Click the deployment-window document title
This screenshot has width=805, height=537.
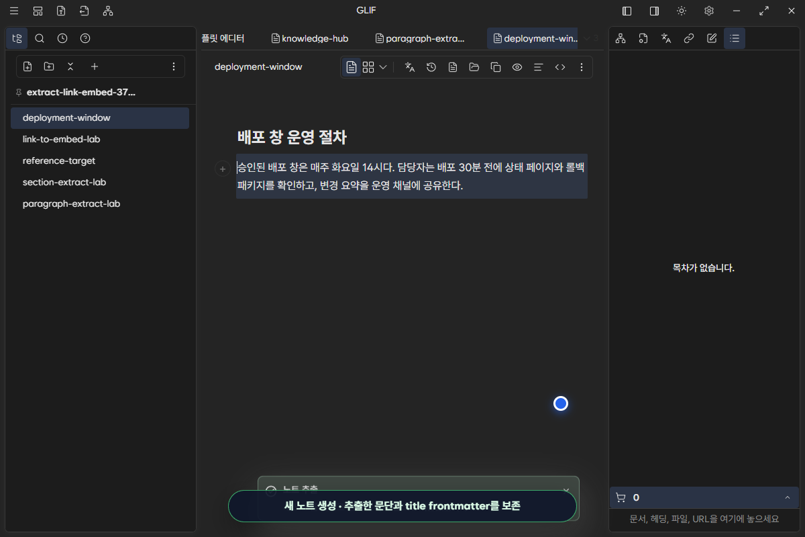(258, 67)
